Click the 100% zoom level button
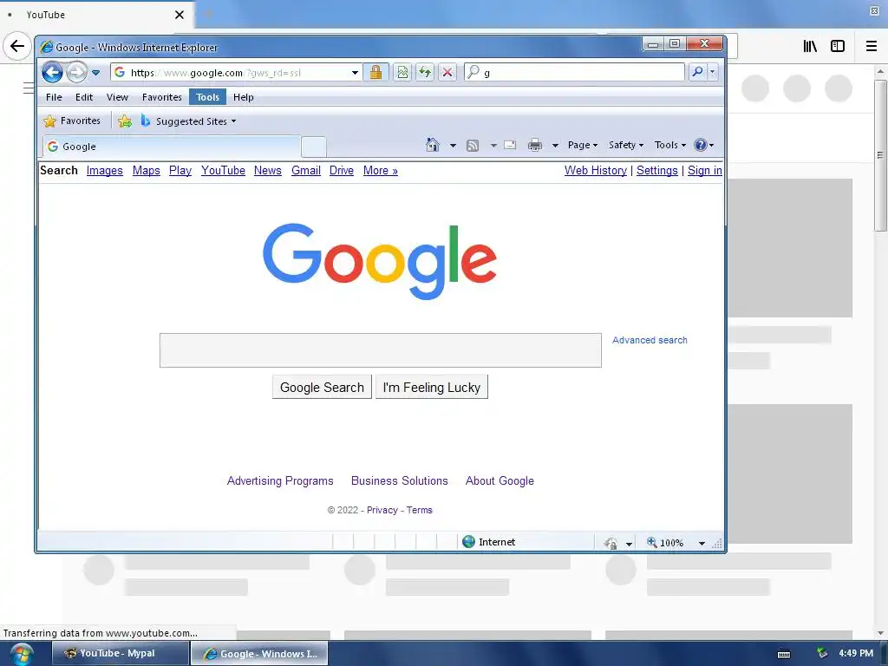 point(665,542)
